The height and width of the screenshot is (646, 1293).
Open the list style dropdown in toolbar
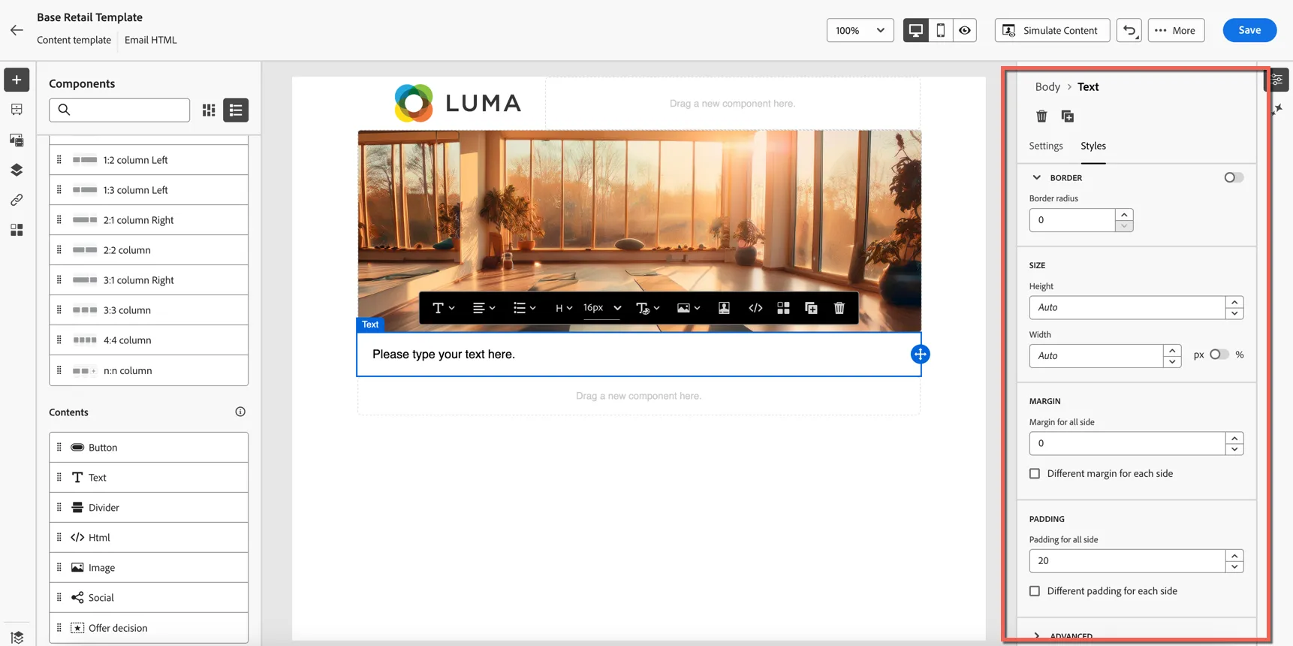click(524, 308)
